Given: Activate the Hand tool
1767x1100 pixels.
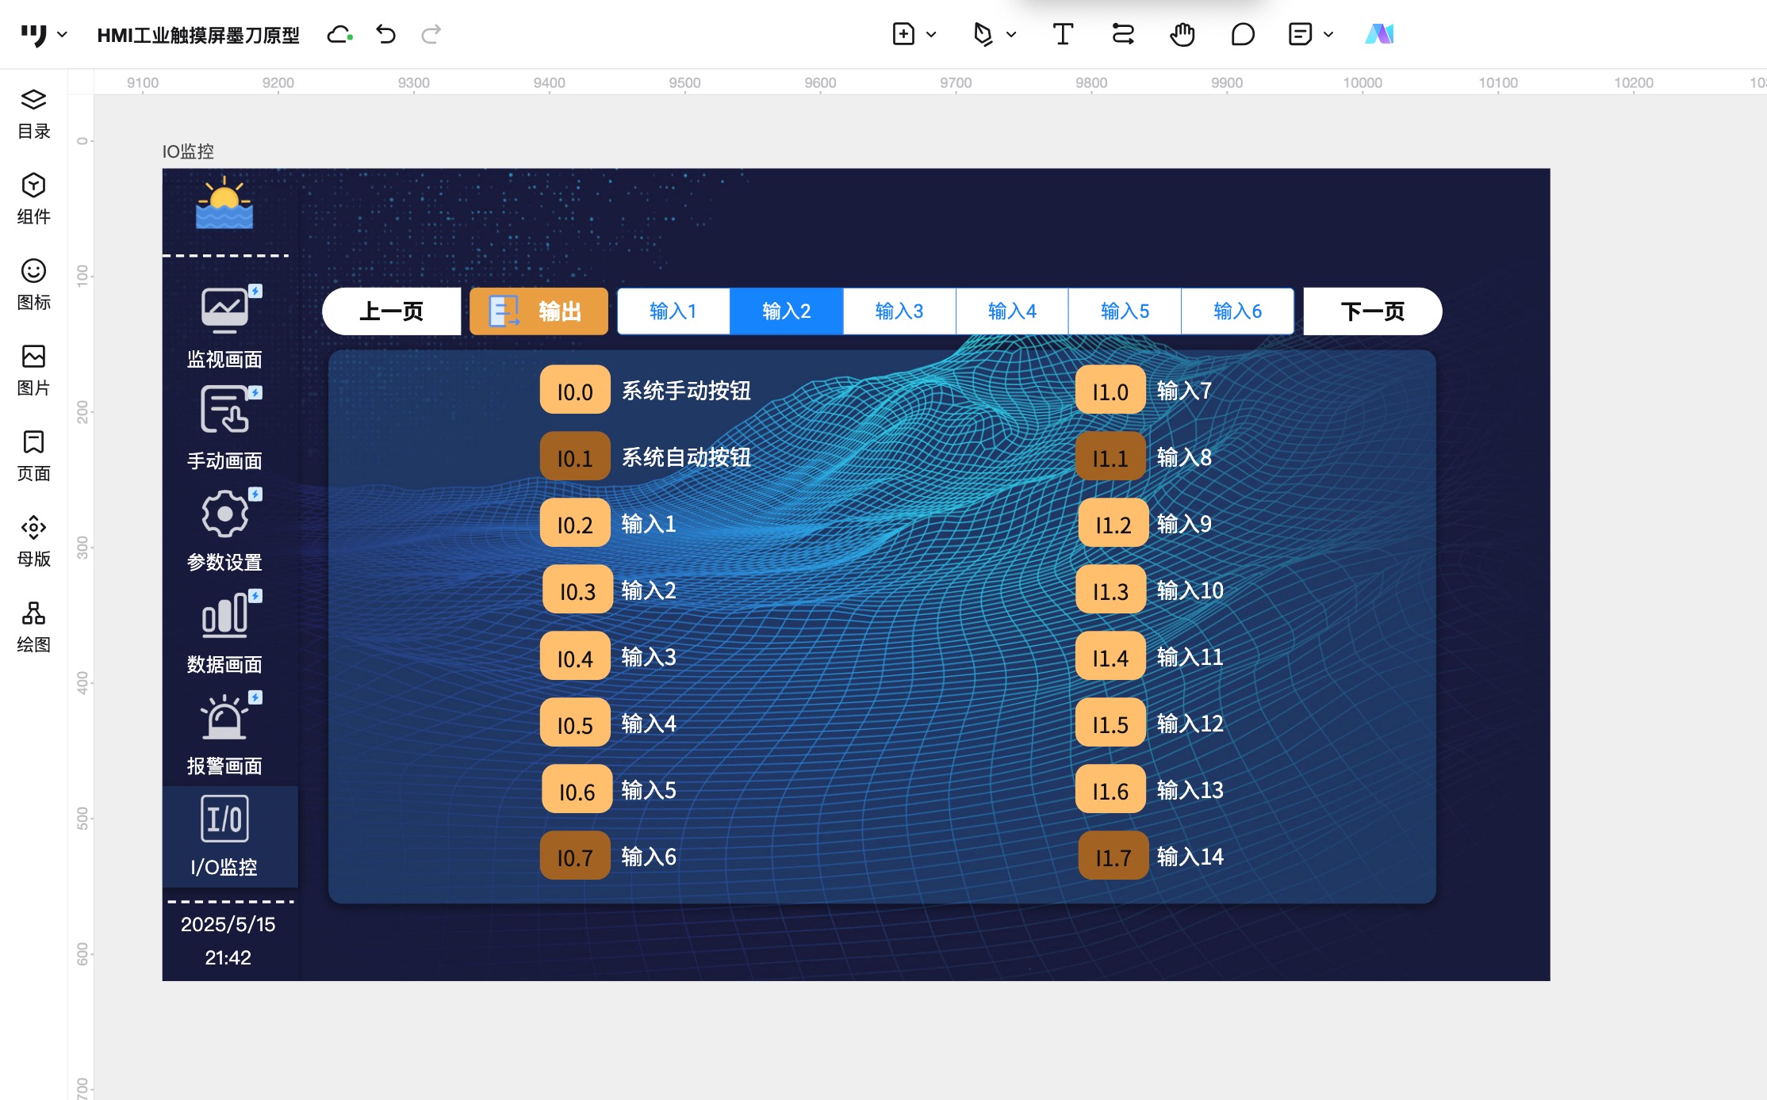Looking at the screenshot, I should click(x=1181, y=34).
